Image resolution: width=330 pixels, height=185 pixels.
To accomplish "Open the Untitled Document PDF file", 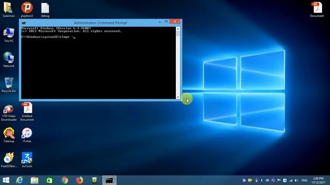I will 27,112.
